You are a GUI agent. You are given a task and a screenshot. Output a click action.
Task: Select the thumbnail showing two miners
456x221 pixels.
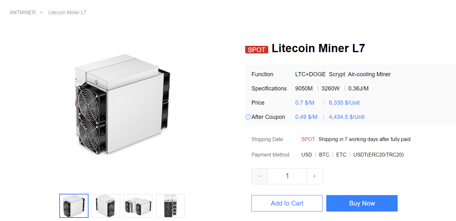138,206
